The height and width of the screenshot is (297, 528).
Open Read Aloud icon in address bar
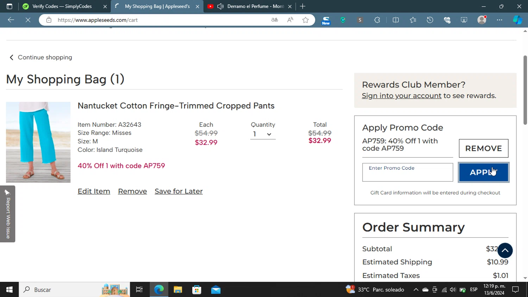pyautogui.click(x=290, y=20)
